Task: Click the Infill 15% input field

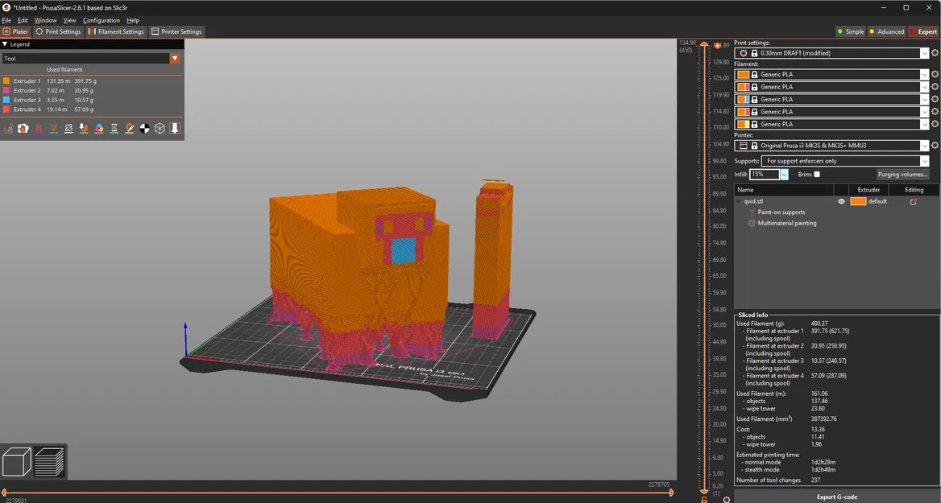Action: point(765,175)
